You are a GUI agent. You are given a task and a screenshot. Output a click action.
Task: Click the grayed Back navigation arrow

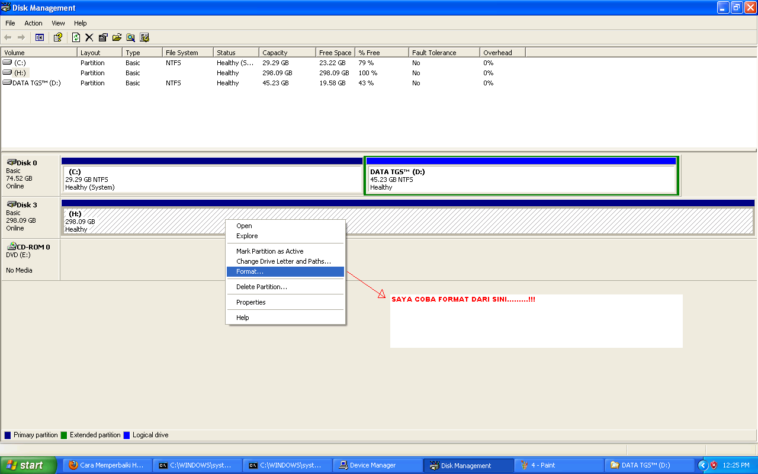[8, 37]
